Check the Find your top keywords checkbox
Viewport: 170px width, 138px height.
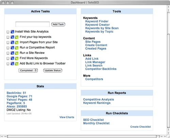click(x=8, y=37)
